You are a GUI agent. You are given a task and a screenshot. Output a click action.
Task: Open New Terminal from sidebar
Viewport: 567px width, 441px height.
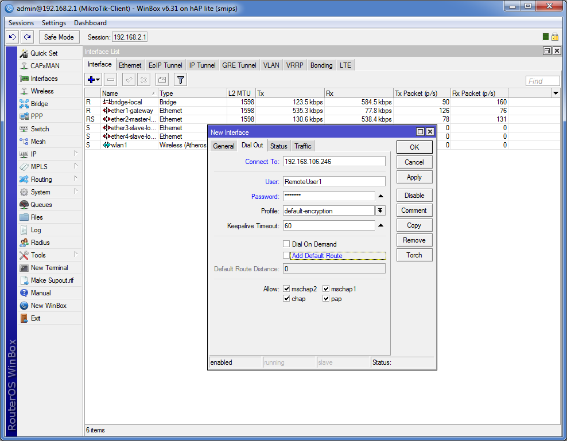49,268
